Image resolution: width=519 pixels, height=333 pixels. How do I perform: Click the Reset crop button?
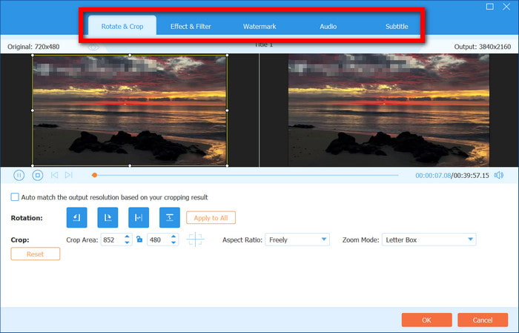[36, 254]
